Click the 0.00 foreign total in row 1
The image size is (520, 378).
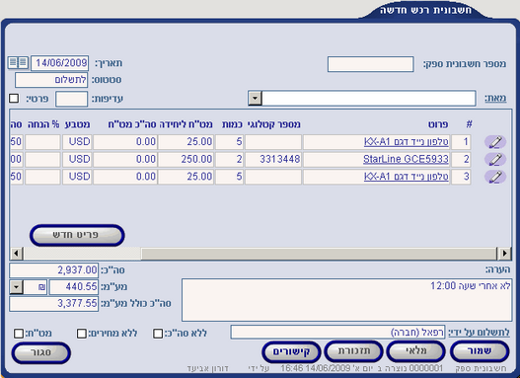point(125,142)
